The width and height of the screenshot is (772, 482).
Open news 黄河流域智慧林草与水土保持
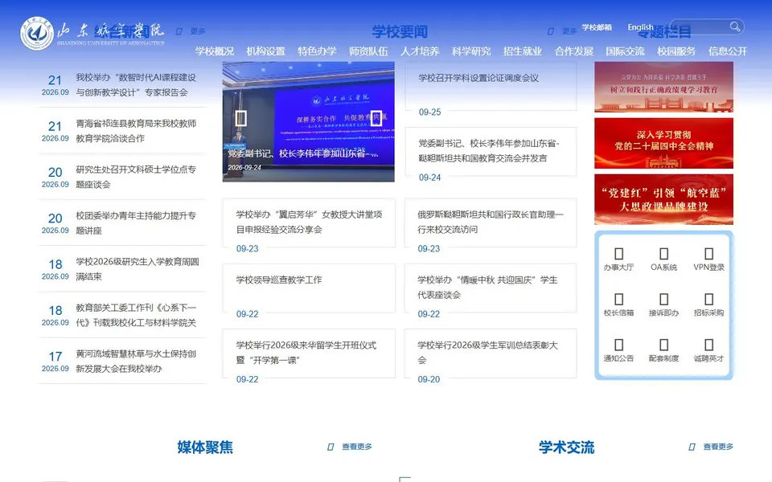click(x=136, y=361)
